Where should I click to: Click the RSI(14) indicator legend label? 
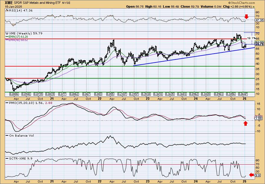[19, 10]
